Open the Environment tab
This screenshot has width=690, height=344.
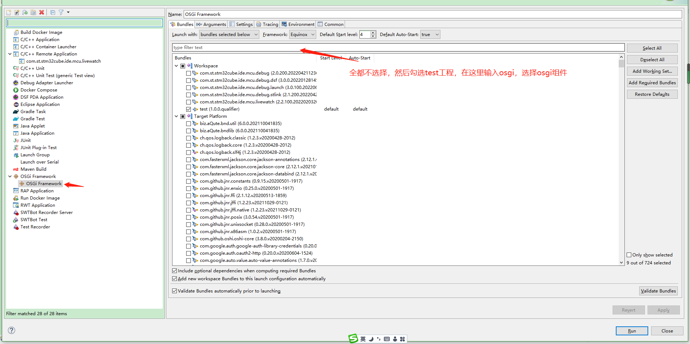[298, 24]
